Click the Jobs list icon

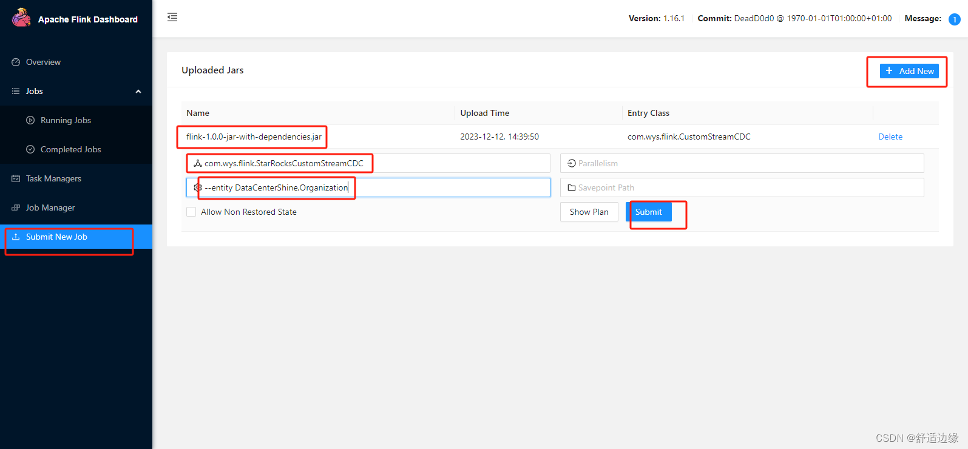tap(16, 91)
